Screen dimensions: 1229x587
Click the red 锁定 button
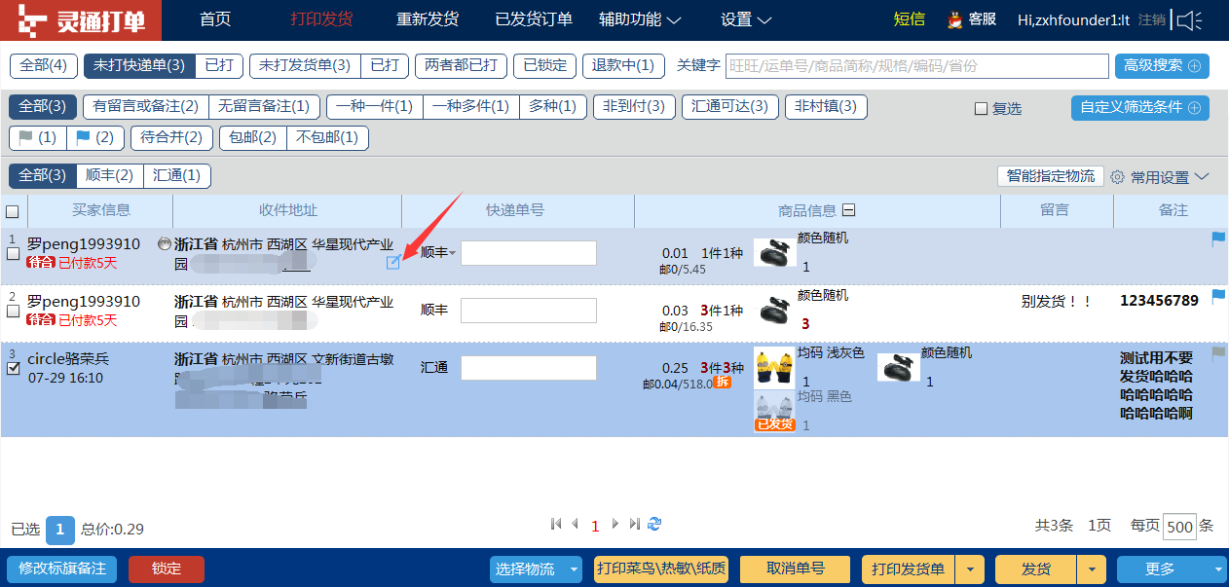[167, 569]
